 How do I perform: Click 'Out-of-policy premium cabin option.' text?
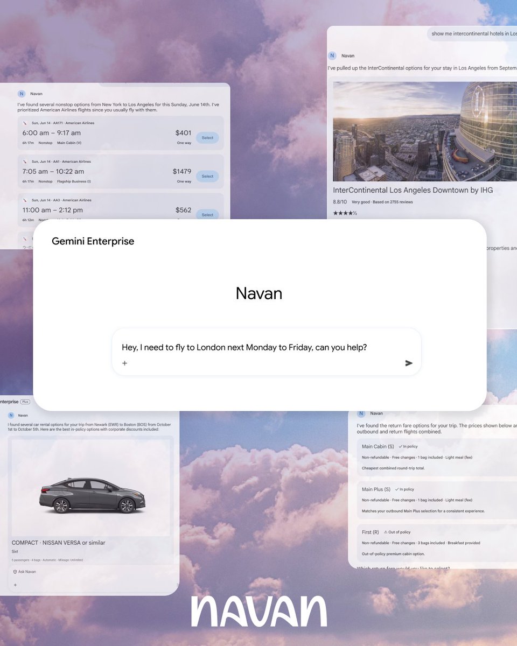(x=394, y=554)
